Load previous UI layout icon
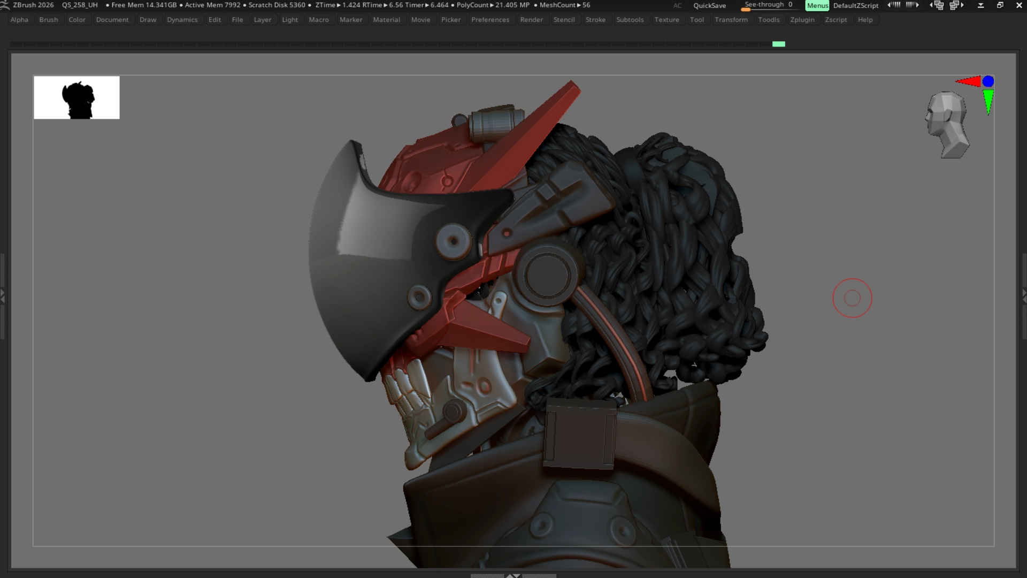The width and height of the screenshot is (1027, 578). pos(937,5)
